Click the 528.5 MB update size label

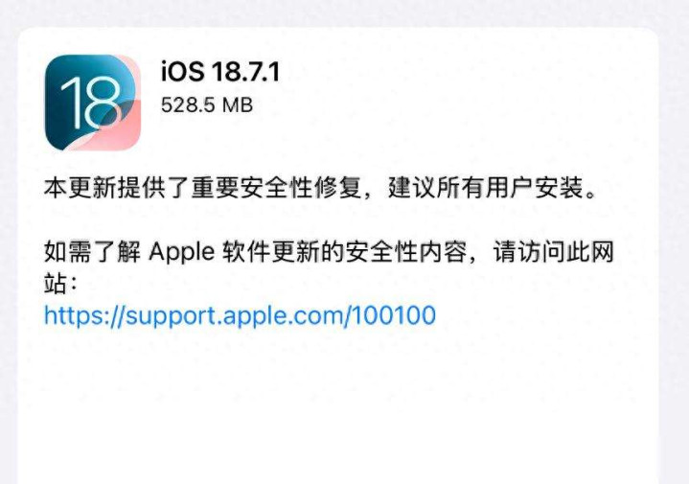tap(207, 105)
